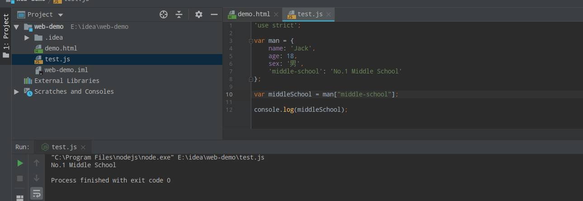
Task: Expand the .idea folder
Action: pyautogui.click(x=27, y=37)
